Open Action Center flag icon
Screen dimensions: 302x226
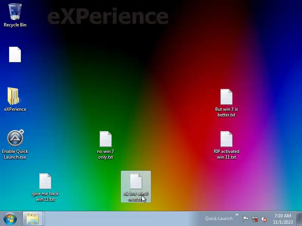[245, 219]
